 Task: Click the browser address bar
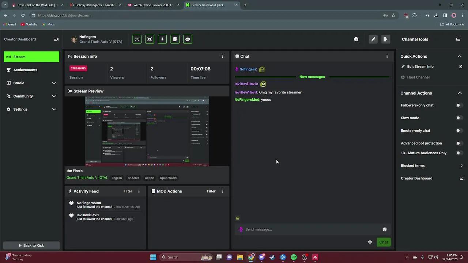(208, 15)
